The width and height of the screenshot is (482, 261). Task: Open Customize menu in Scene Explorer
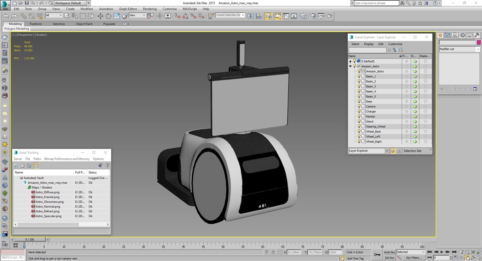coord(395,44)
